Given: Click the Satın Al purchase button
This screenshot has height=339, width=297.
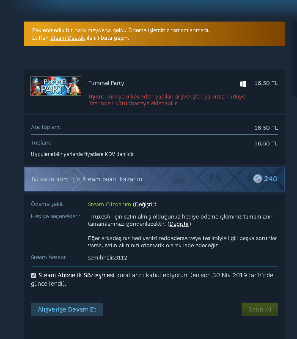Looking at the screenshot, I should click(x=259, y=309).
